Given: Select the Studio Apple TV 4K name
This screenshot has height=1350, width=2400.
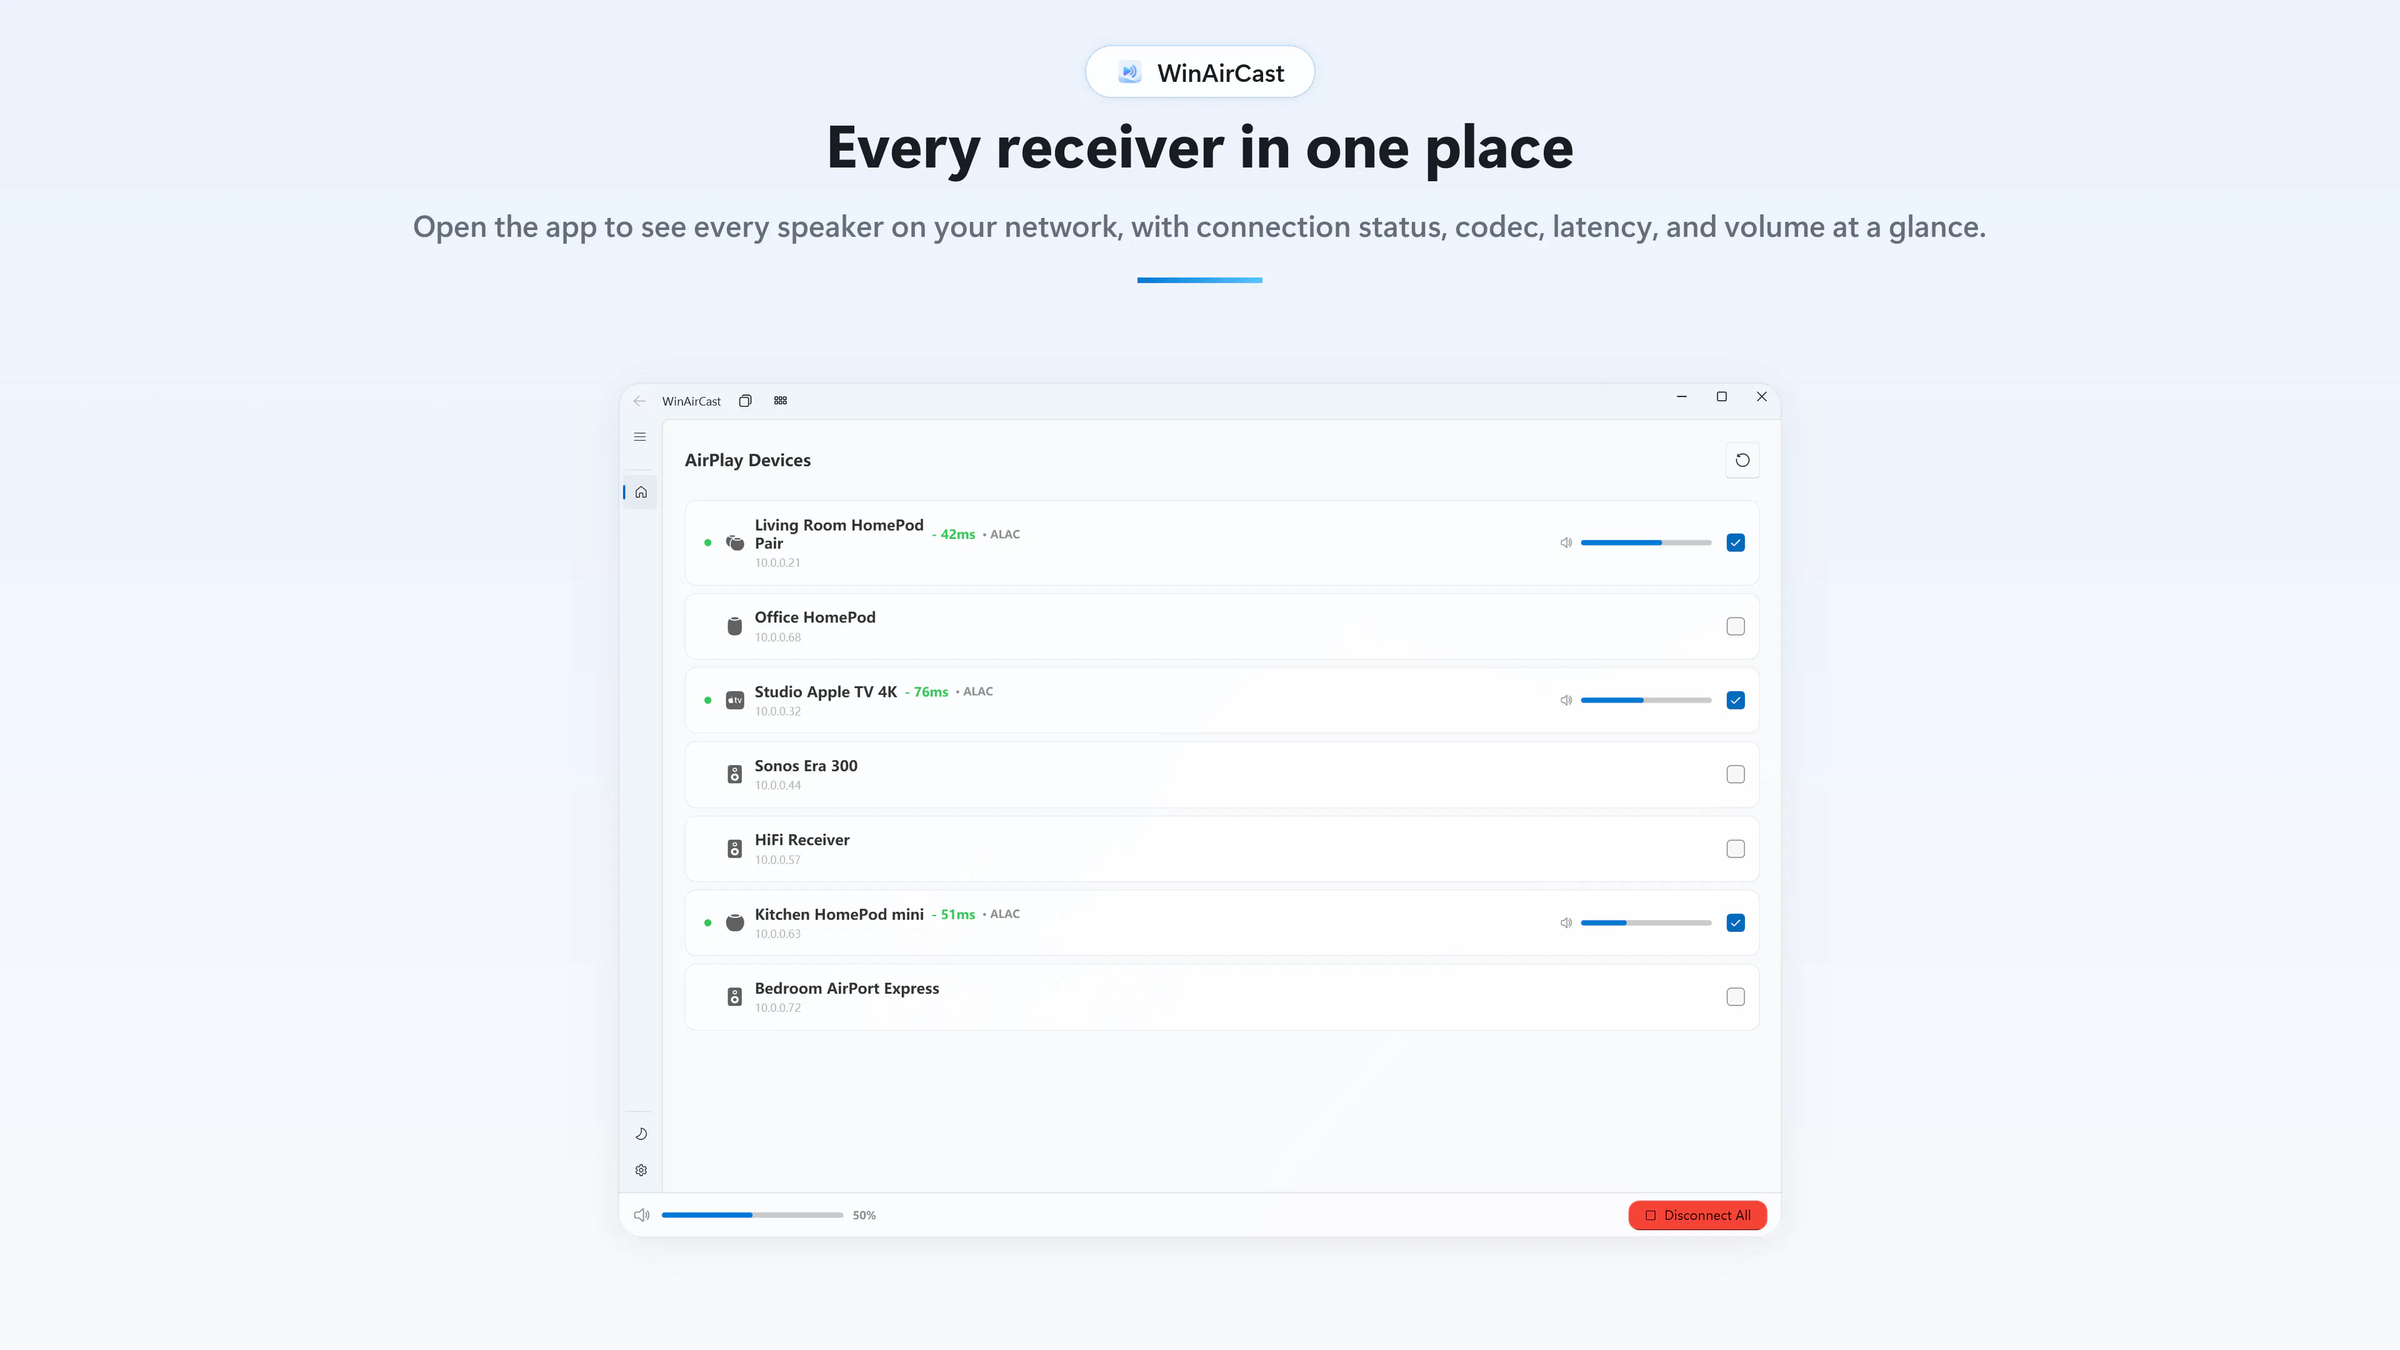Looking at the screenshot, I should pyautogui.click(x=826, y=691).
